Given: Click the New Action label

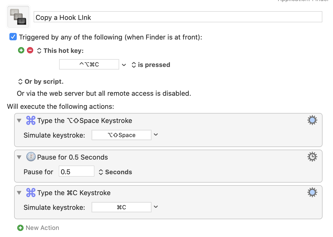Looking at the screenshot, I should pyautogui.click(x=42, y=228).
